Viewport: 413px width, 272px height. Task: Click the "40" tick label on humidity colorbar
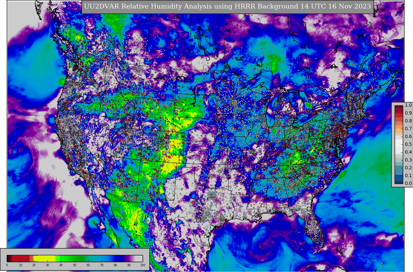click(x=61, y=265)
